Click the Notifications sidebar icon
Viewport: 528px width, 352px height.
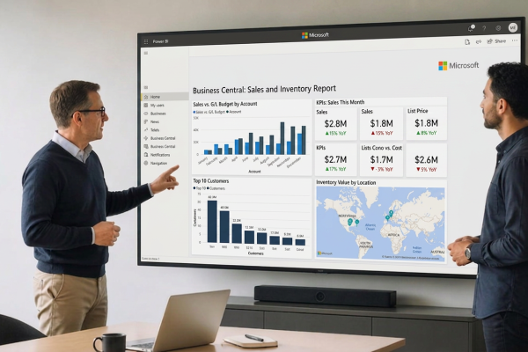[146, 155]
